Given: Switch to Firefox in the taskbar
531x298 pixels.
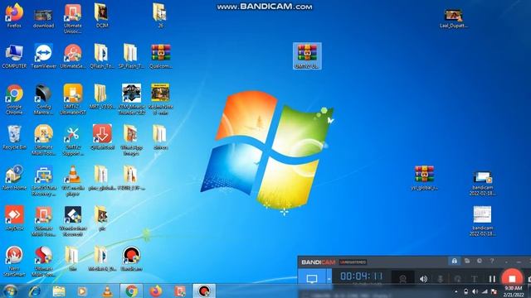Looking at the screenshot, I should (155, 291).
